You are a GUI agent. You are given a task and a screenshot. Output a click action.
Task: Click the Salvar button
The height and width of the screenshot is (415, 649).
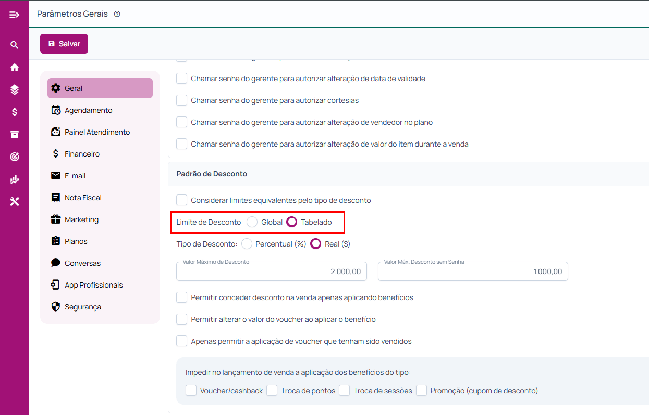pyautogui.click(x=64, y=44)
